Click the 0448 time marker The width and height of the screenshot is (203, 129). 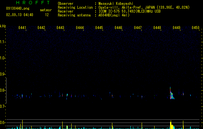coord(157,28)
